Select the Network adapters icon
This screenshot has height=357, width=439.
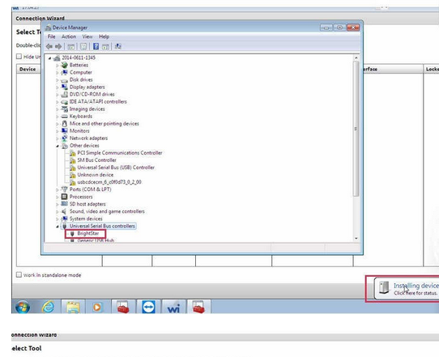[x=65, y=138]
